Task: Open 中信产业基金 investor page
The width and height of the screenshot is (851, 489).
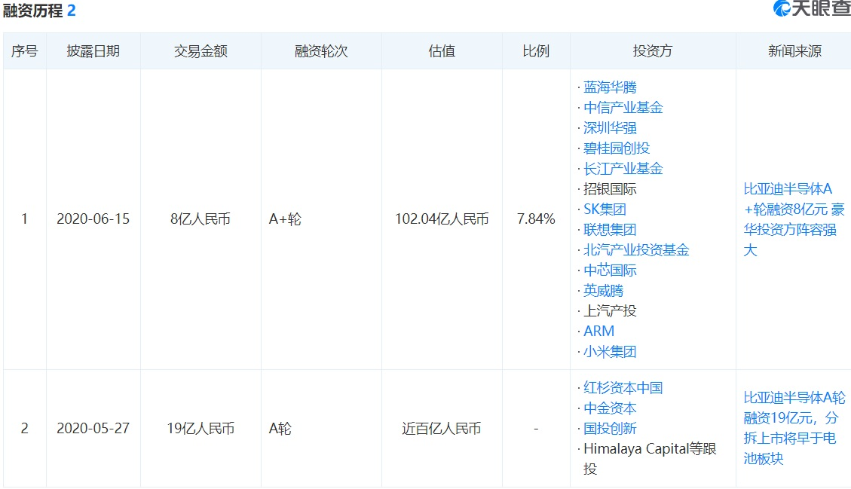Action: [623, 108]
